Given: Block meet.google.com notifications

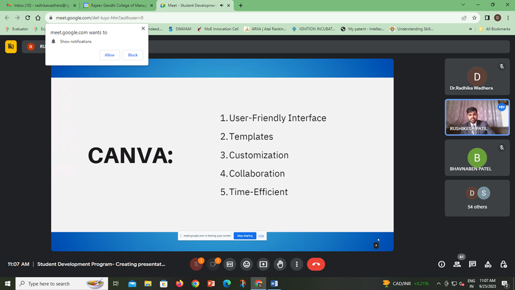Looking at the screenshot, I should pyautogui.click(x=133, y=55).
